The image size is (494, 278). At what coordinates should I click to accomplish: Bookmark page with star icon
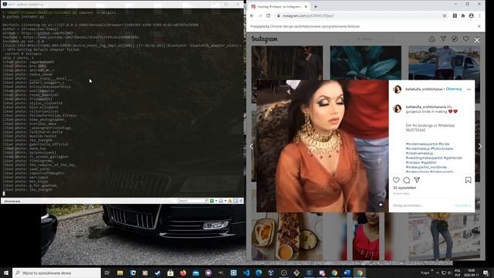(x=445, y=15)
